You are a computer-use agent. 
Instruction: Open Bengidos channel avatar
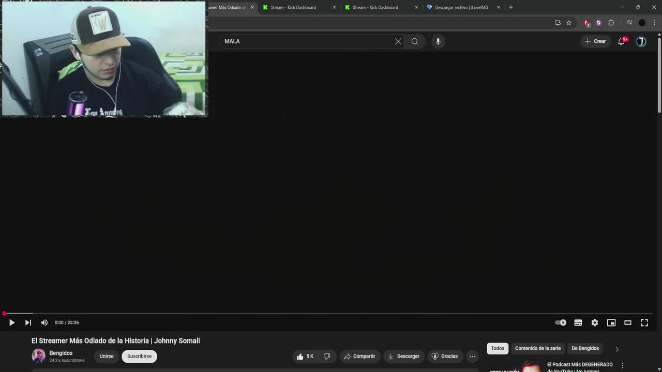[x=38, y=355]
